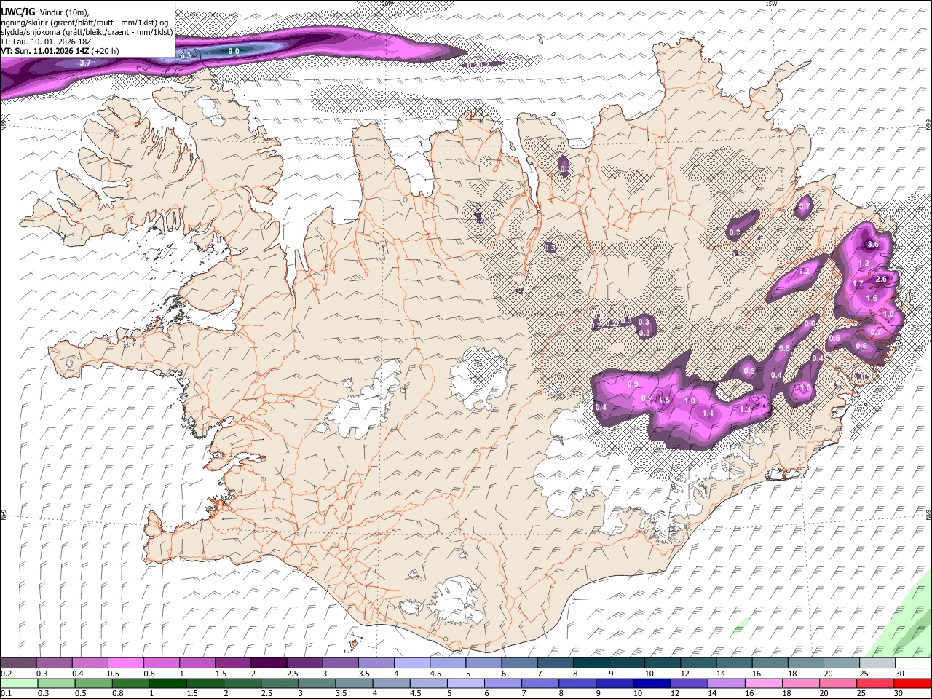Click the valid time line 'VT: Sun. 11.01.2026 14Z'

(x=45, y=51)
